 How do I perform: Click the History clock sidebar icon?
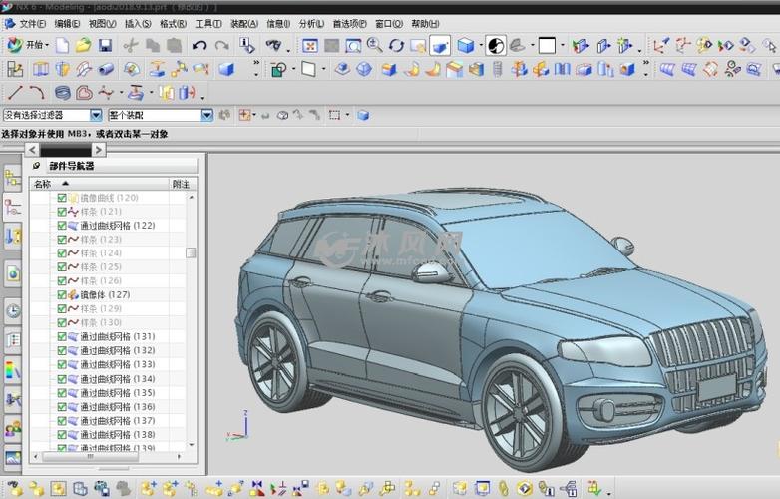pyautogui.click(x=13, y=310)
